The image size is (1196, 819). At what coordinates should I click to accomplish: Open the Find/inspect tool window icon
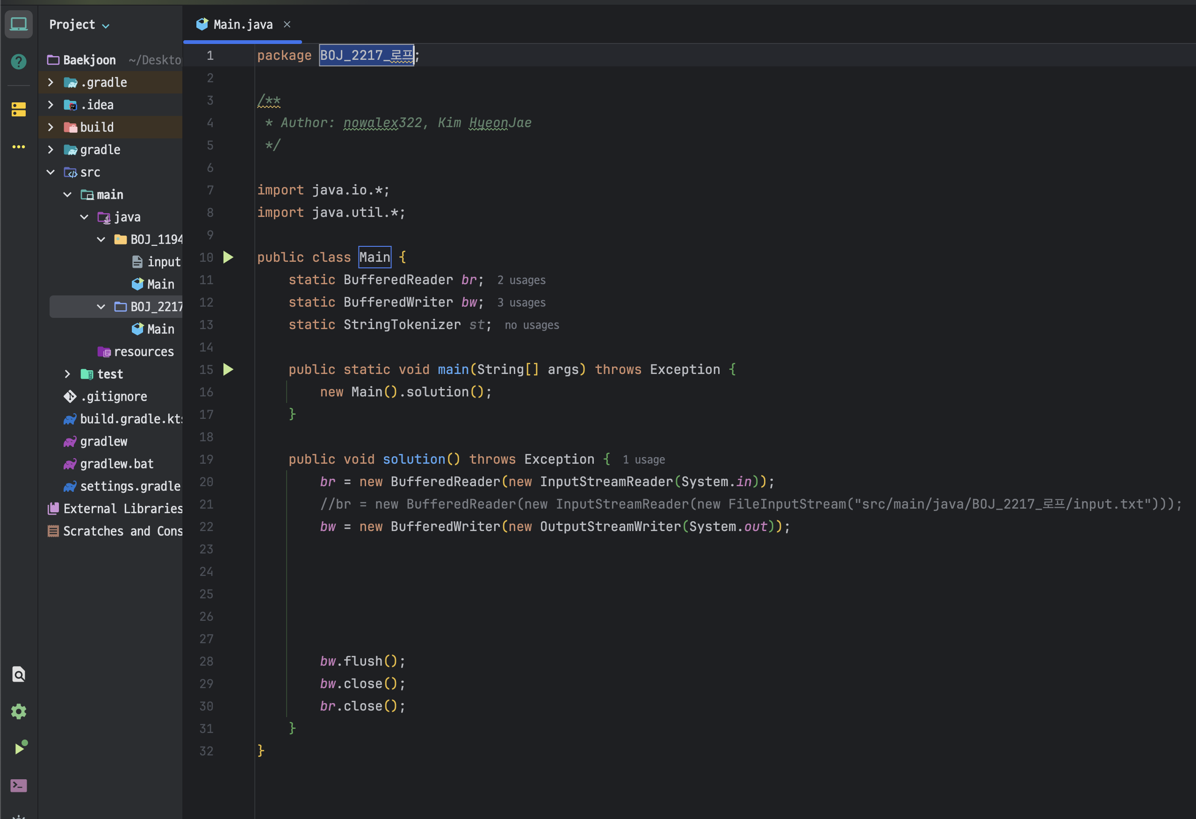tap(19, 674)
